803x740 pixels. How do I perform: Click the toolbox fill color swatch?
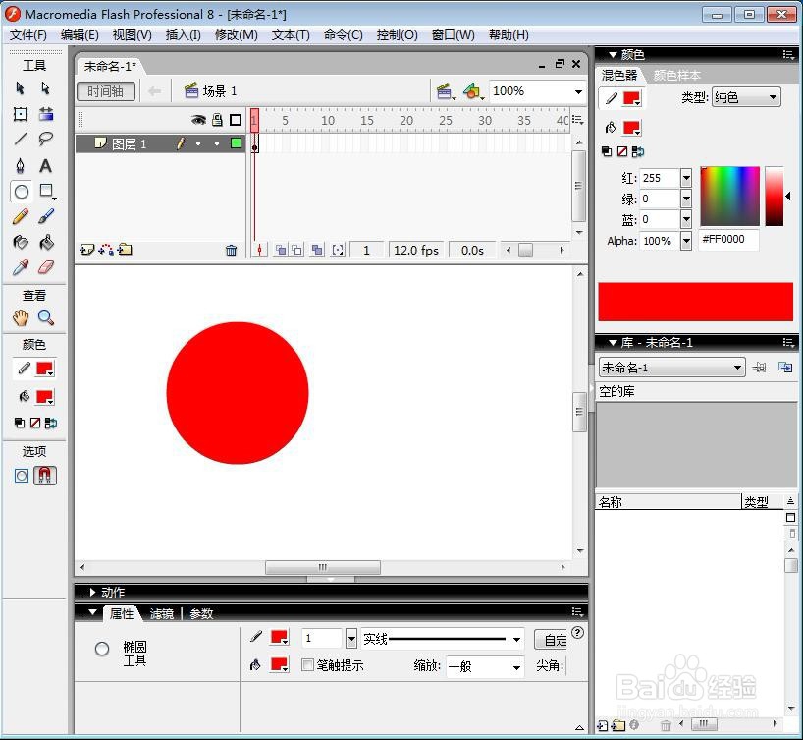pos(45,396)
